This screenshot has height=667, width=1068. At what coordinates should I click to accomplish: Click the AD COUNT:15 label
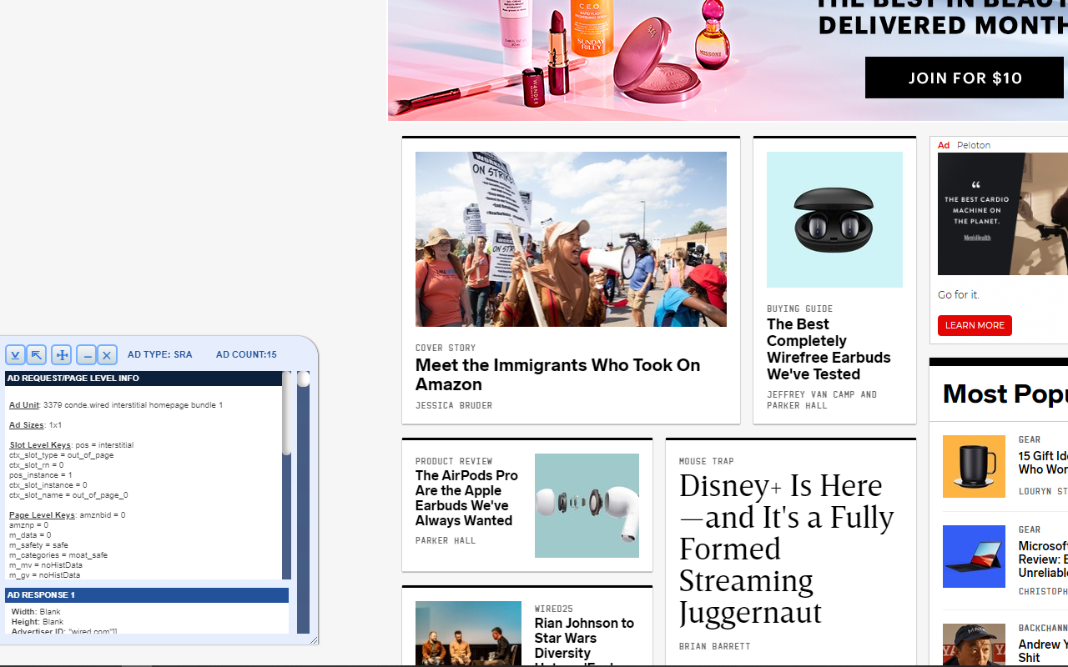pos(246,354)
